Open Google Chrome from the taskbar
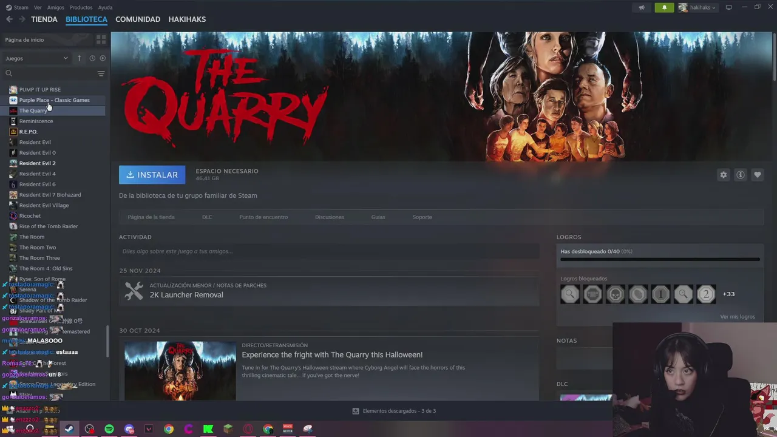This screenshot has width=777, height=437. tap(169, 429)
